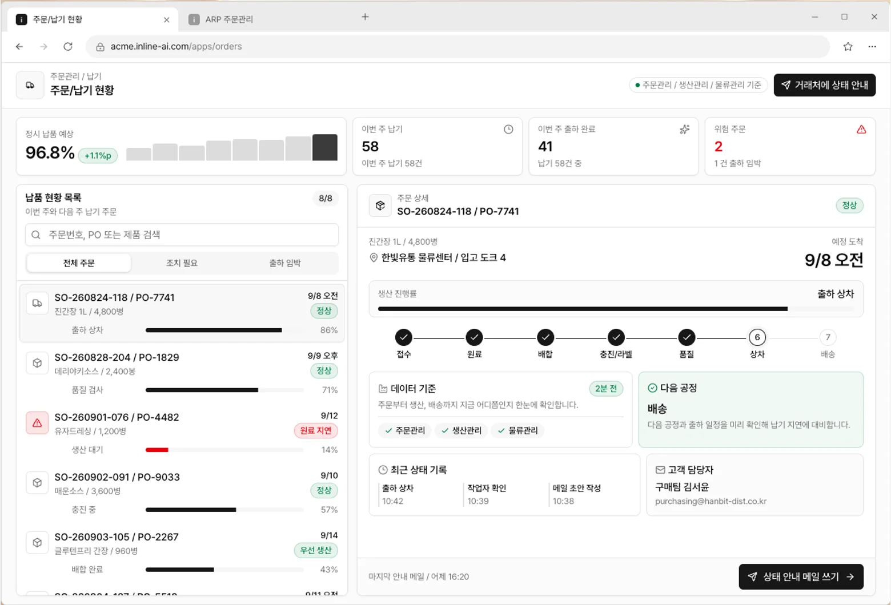Click step 7 배송 in the process timeline
The width and height of the screenshot is (891, 605).
[x=828, y=337]
